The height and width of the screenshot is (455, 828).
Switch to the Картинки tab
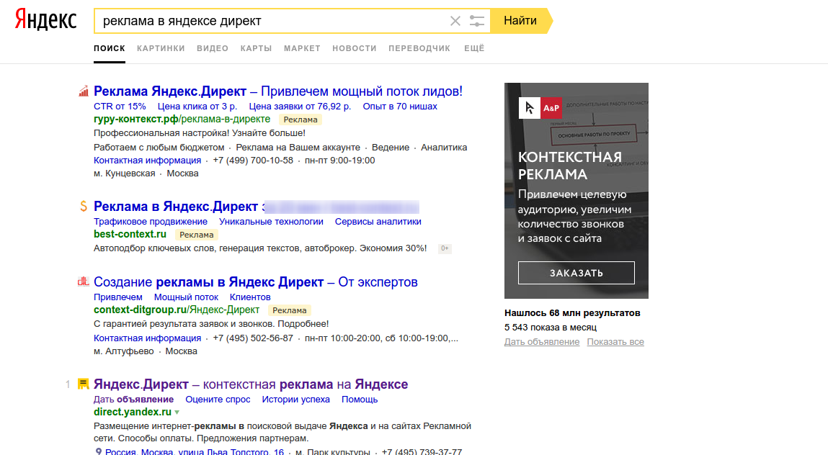pos(161,48)
